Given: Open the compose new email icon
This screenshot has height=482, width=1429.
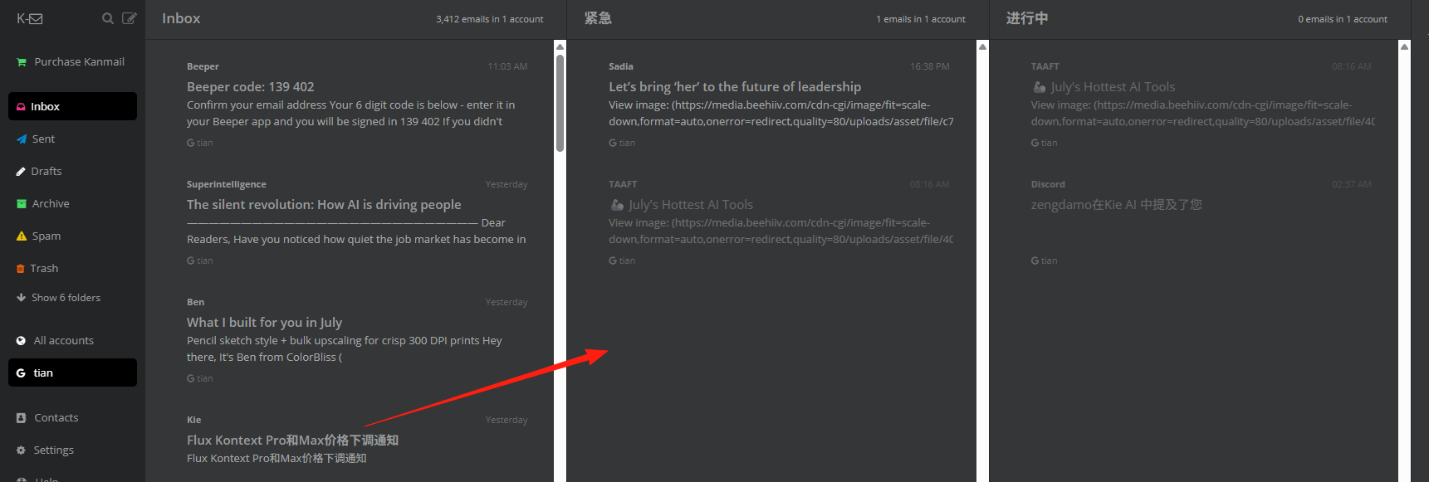Looking at the screenshot, I should coord(130,18).
